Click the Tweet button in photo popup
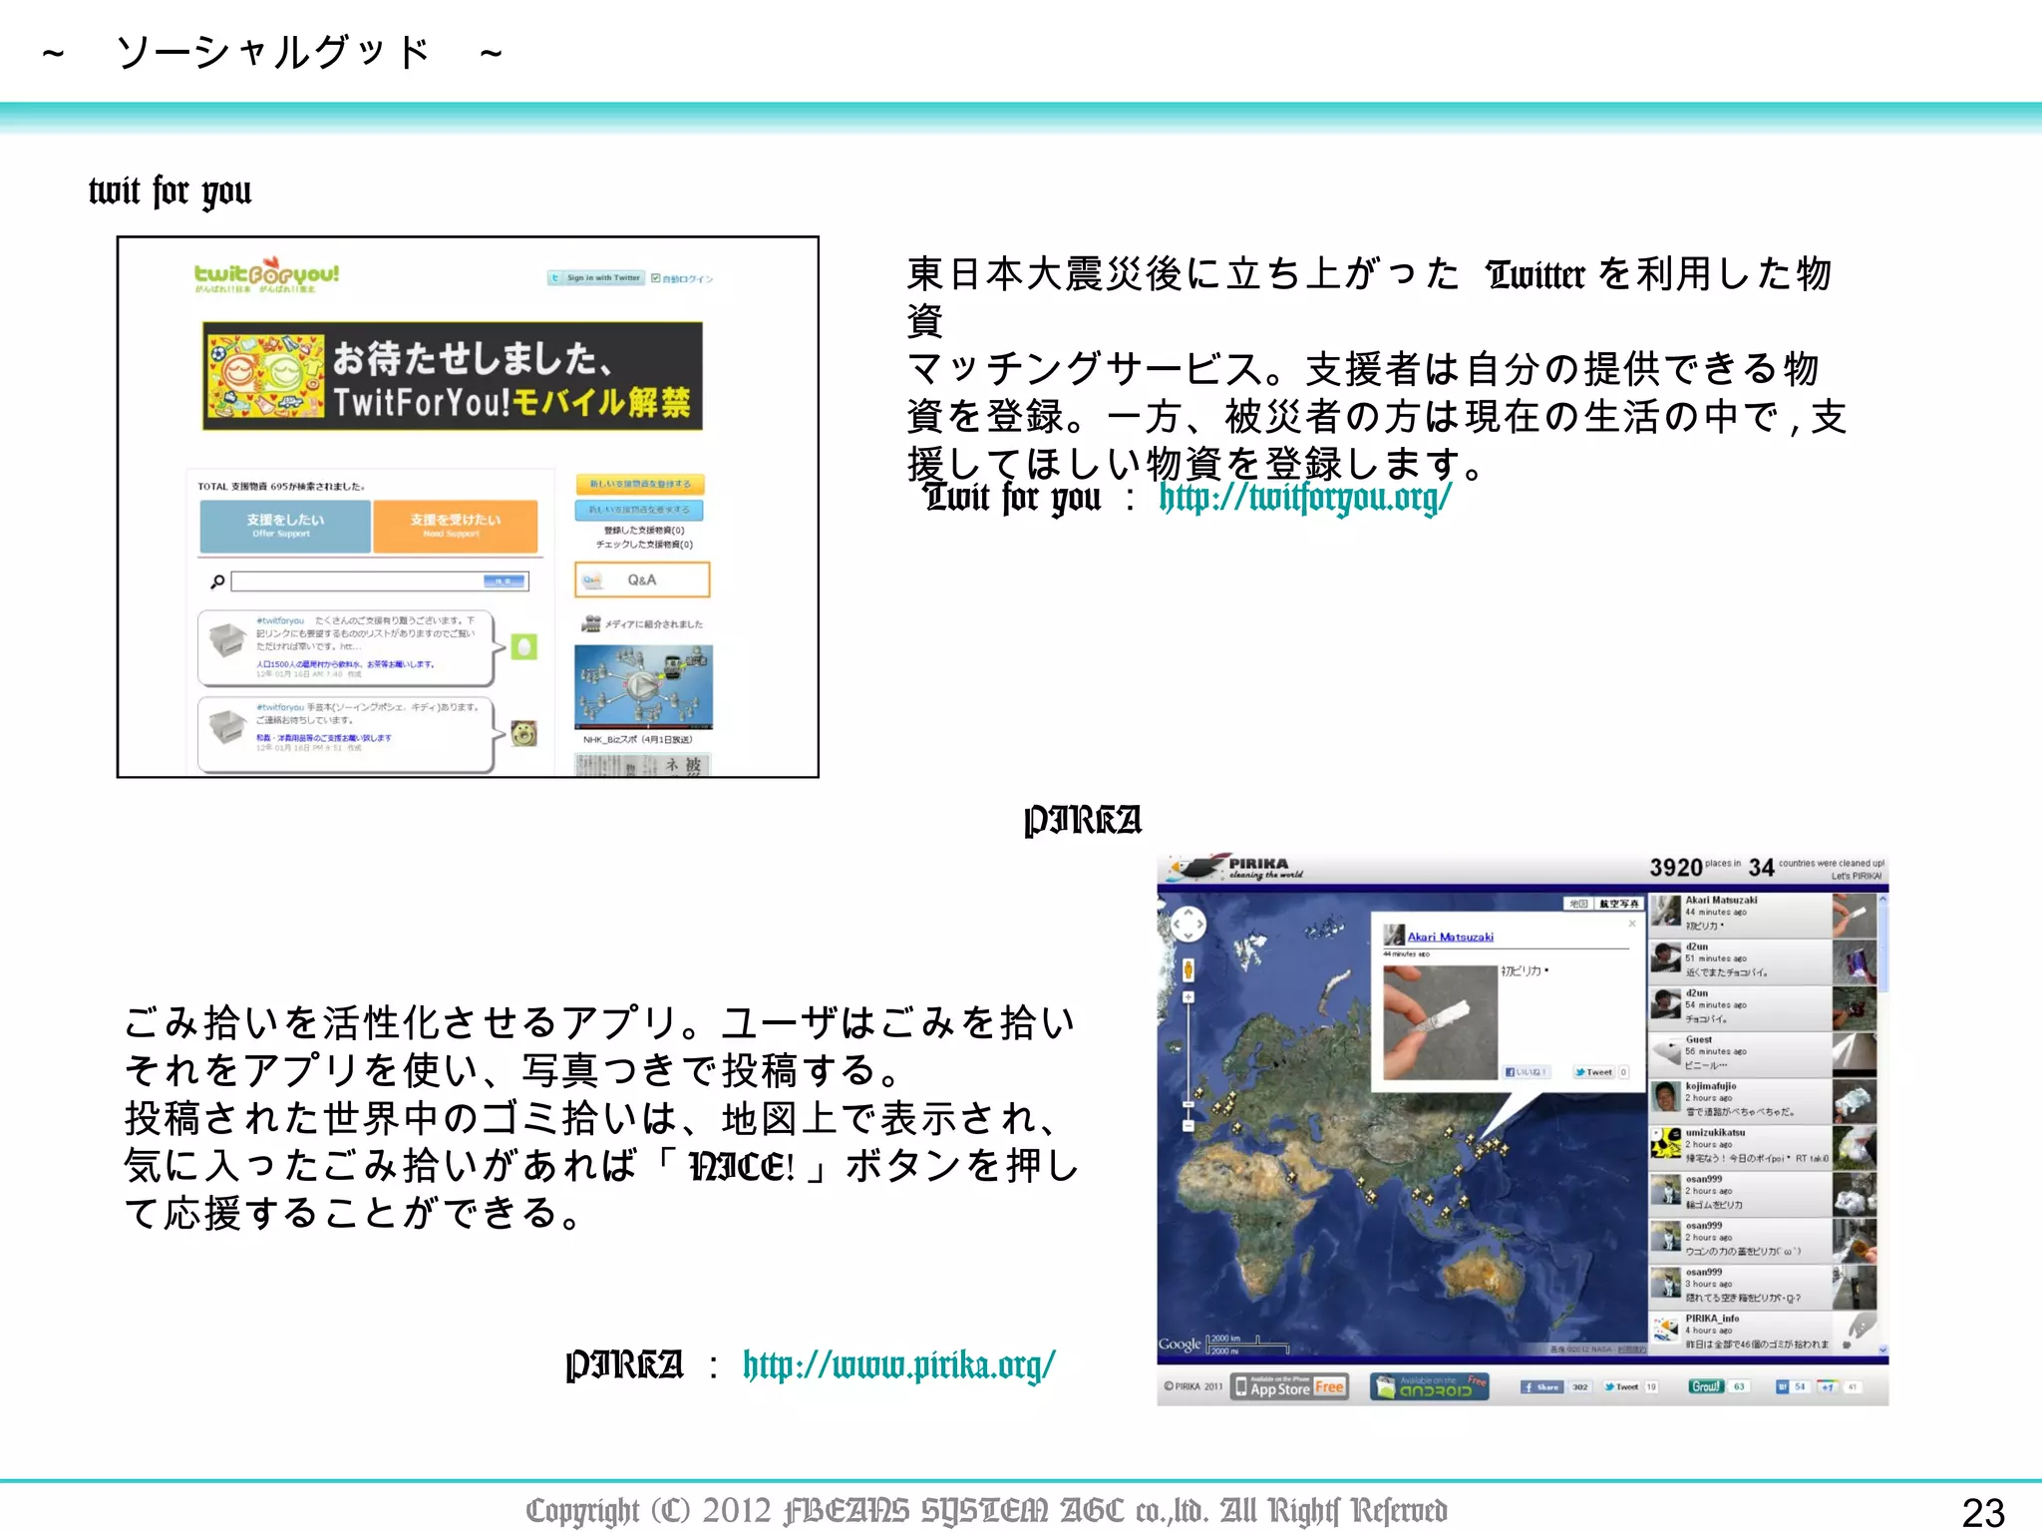The image size is (2042, 1532). tap(1593, 1072)
